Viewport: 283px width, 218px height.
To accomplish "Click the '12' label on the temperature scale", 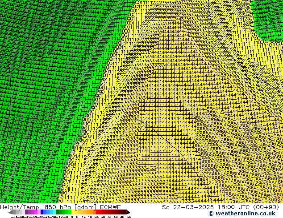I will (x=84, y=217).
